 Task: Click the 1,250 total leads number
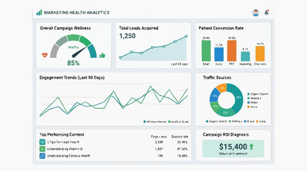[x=128, y=36]
